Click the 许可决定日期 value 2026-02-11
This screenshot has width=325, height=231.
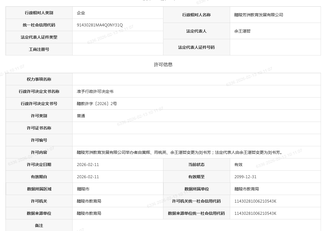tap(88, 165)
